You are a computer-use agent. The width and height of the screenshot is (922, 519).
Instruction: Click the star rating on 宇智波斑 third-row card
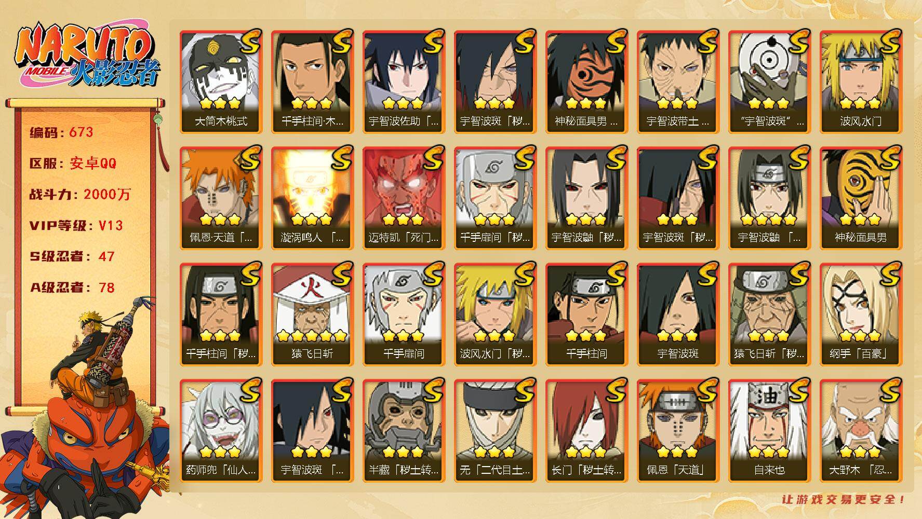677,336
